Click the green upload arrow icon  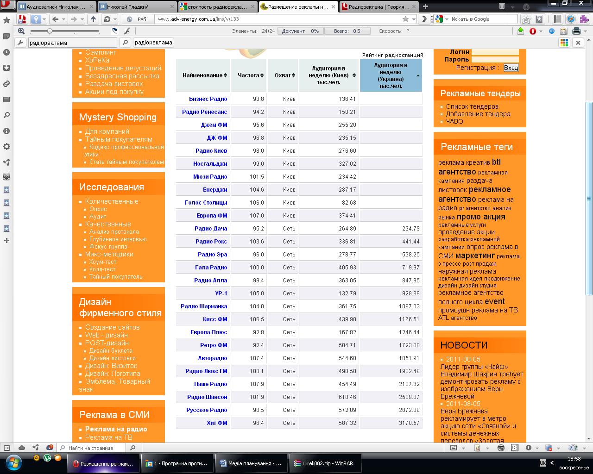tap(521, 31)
